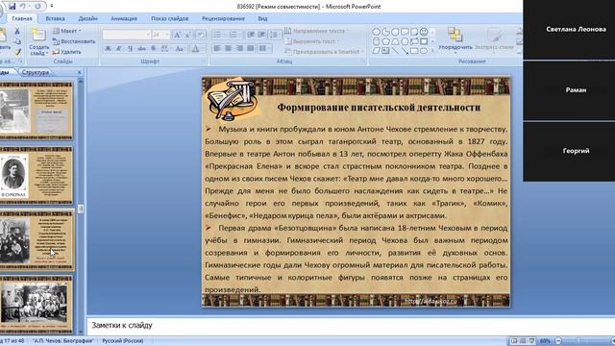Click Удалить to delete the slide
This screenshot has width=615, height=346.
pyautogui.click(x=66, y=51)
